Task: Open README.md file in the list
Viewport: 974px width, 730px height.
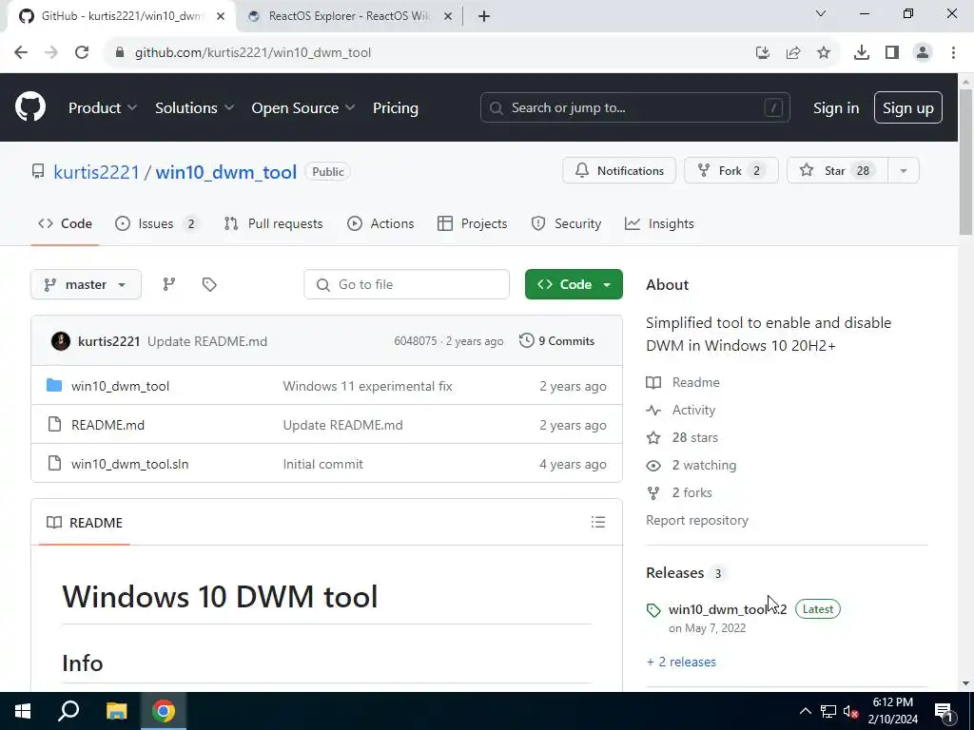Action: click(x=108, y=425)
